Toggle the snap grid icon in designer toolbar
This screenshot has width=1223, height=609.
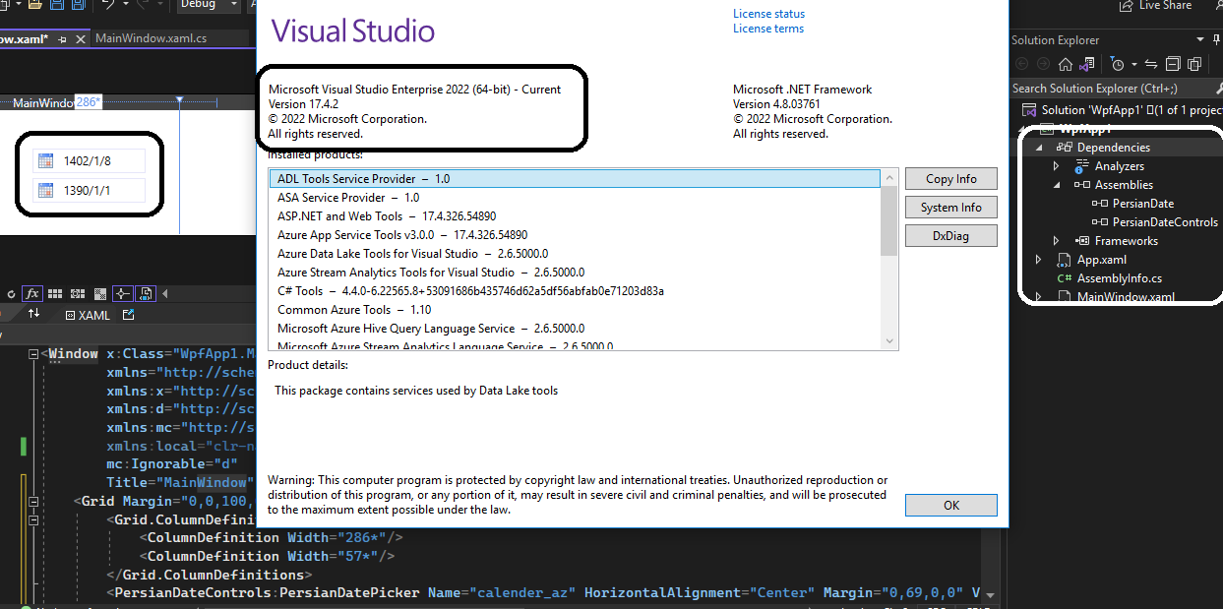[55, 293]
